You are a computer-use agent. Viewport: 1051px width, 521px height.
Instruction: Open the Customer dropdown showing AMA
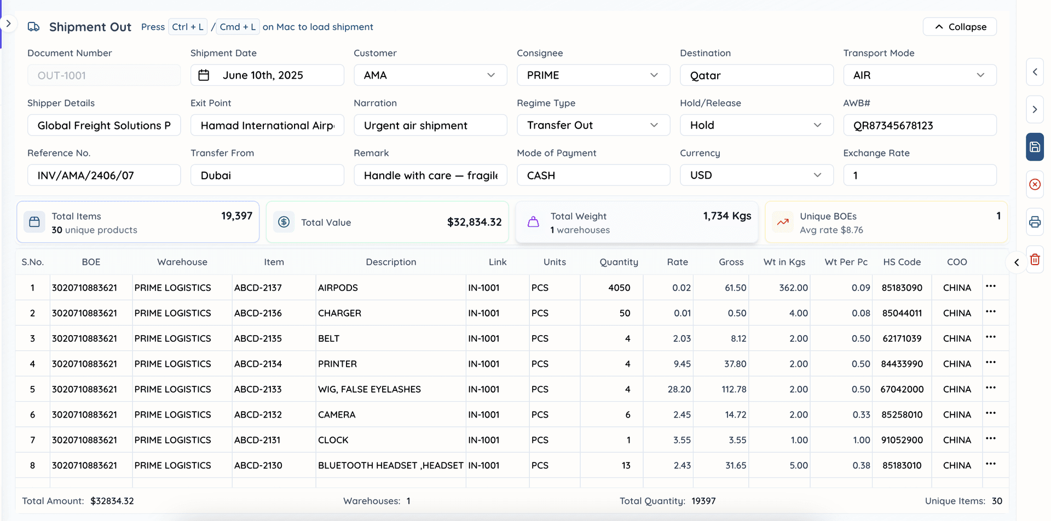click(430, 75)
